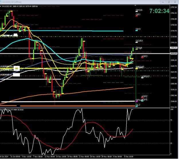The height and width of the screenshot is (159, 179).
Task: Open the triangle dropdown beside XAUUSD,H8 label
Action: pyautogui.click(x=1, y=6)
